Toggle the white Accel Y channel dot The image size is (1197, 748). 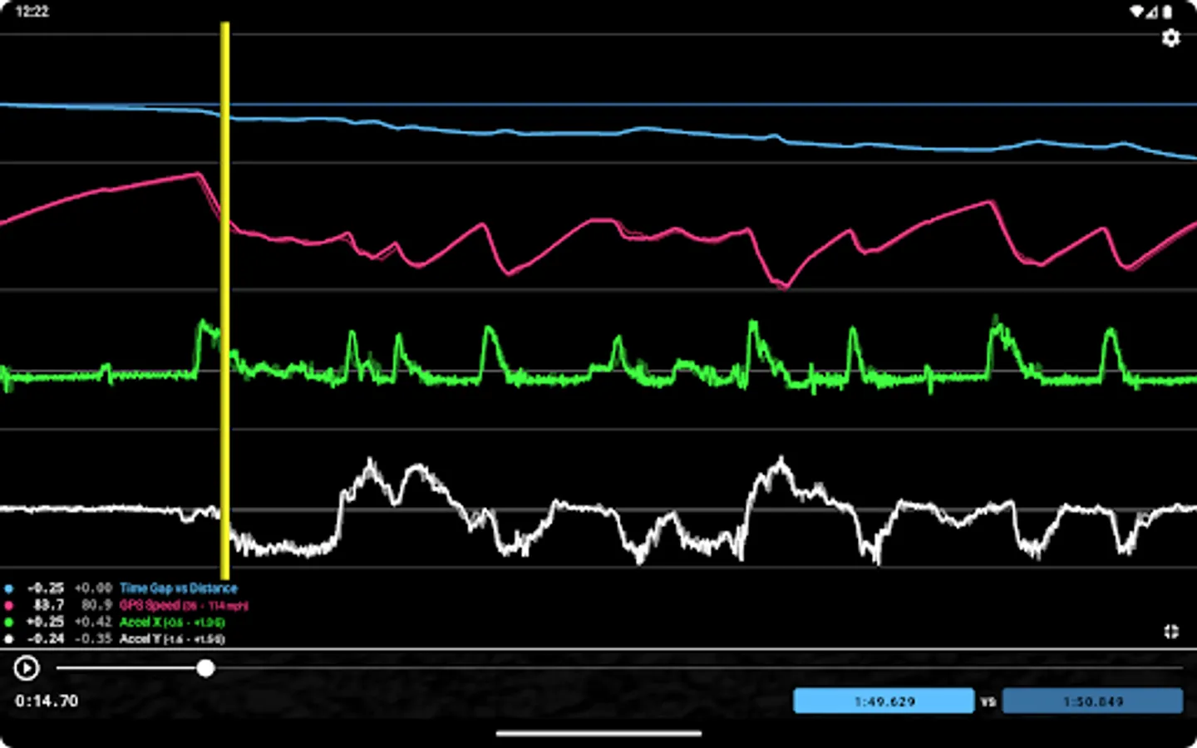tap(8, 638)
